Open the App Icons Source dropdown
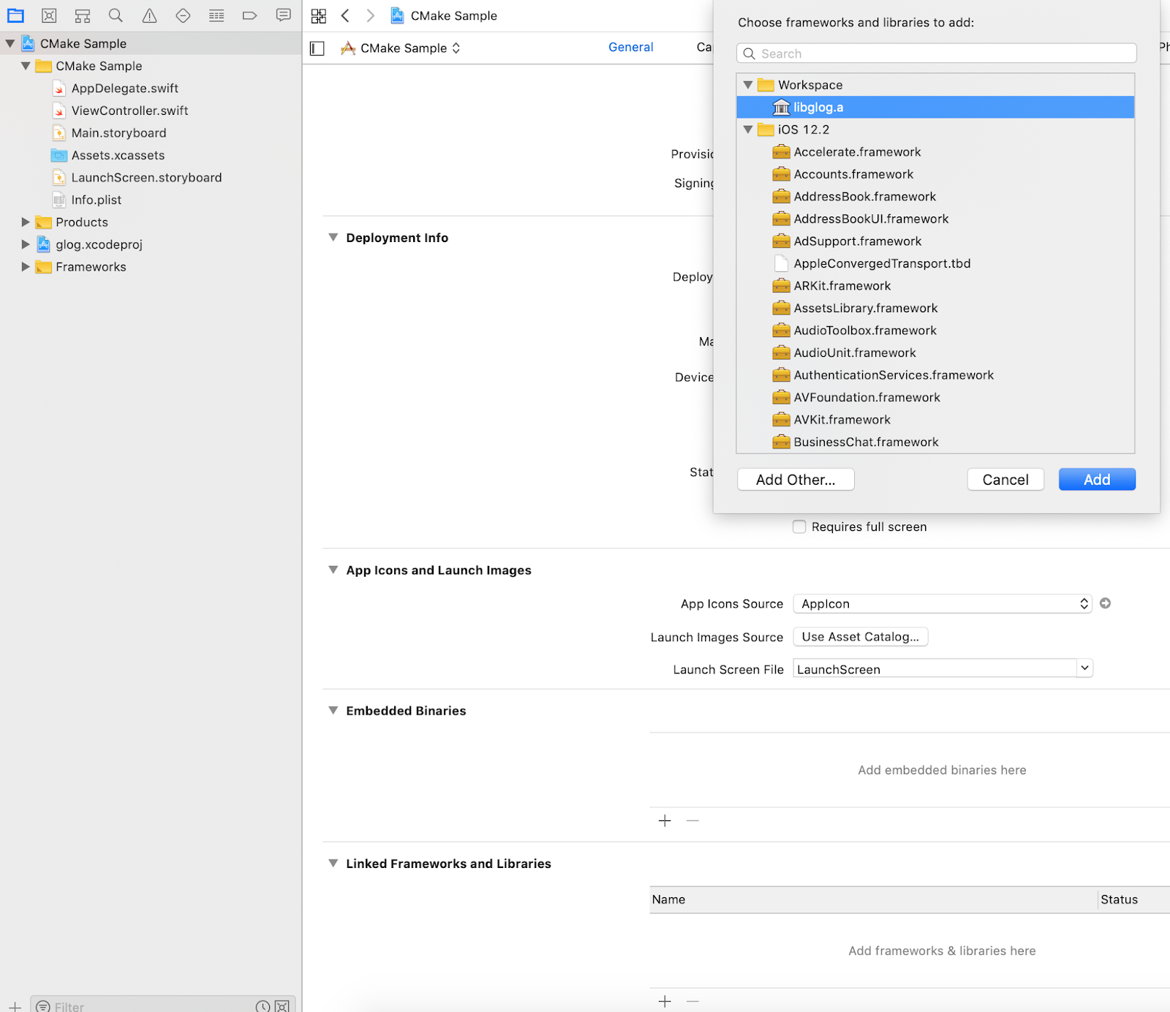Image resolution: width=1170 pixels, height=1012 pixels. point(943,604)
